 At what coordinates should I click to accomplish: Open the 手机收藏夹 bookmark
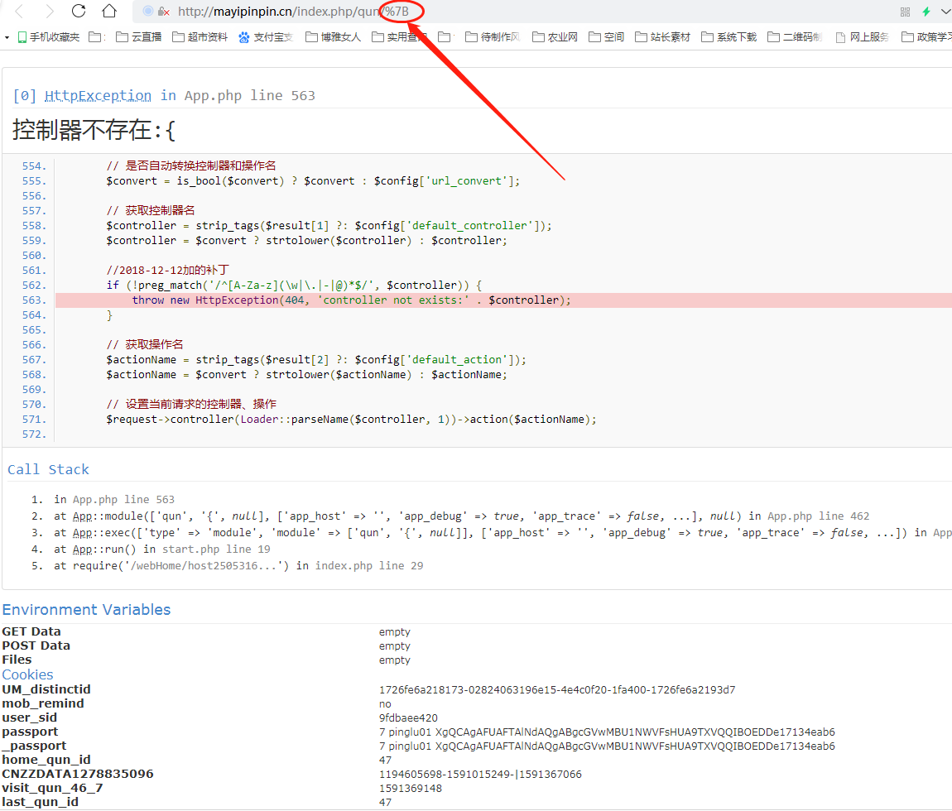click(x=48, y=37)
